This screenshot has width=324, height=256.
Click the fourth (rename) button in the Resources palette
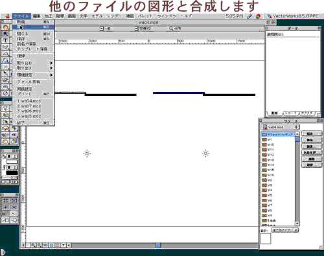[312, 152]
